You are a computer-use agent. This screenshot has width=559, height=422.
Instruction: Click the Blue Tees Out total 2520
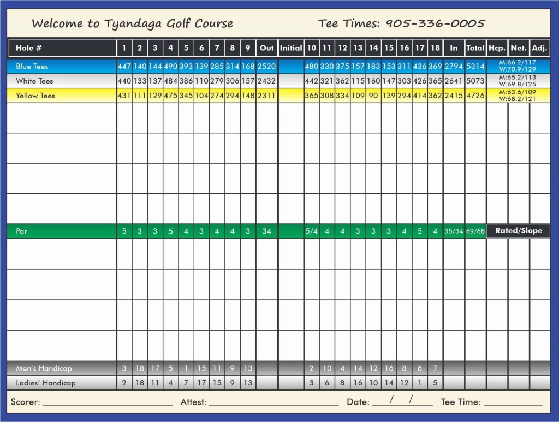point(266,66)
